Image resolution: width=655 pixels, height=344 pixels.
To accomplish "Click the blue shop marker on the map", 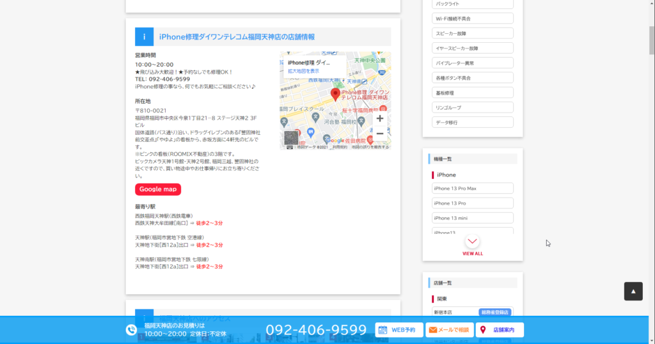I will [311, 132].
